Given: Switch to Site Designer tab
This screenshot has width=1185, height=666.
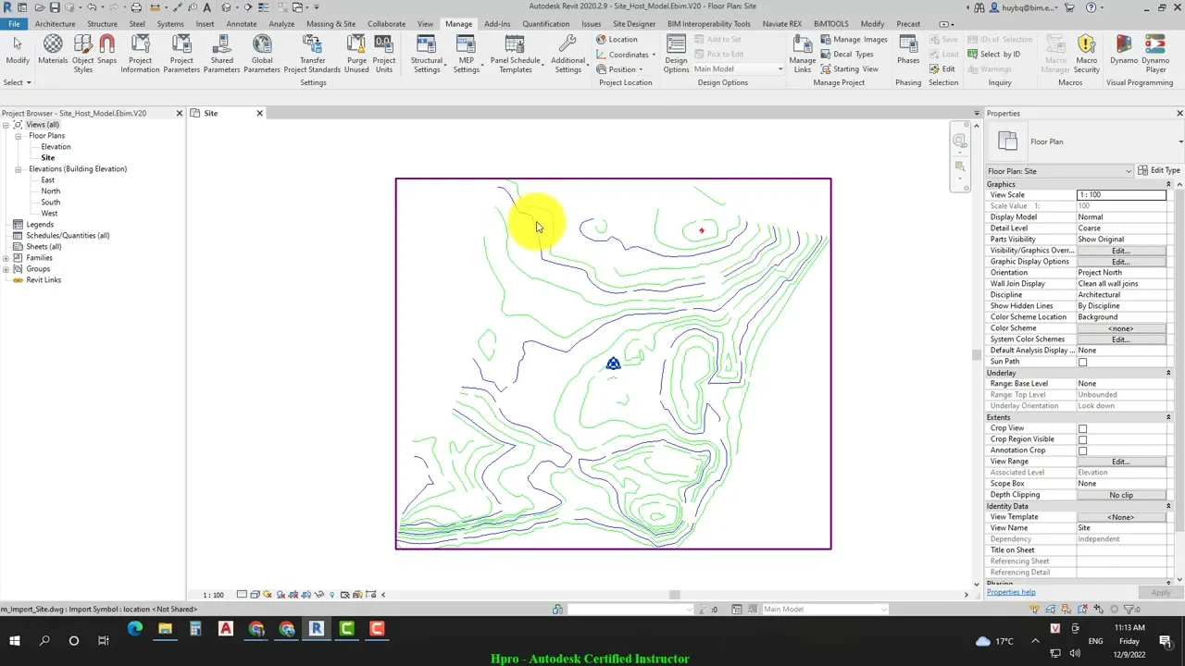Looking at the screenshot, I should click(x=634, y=24).
